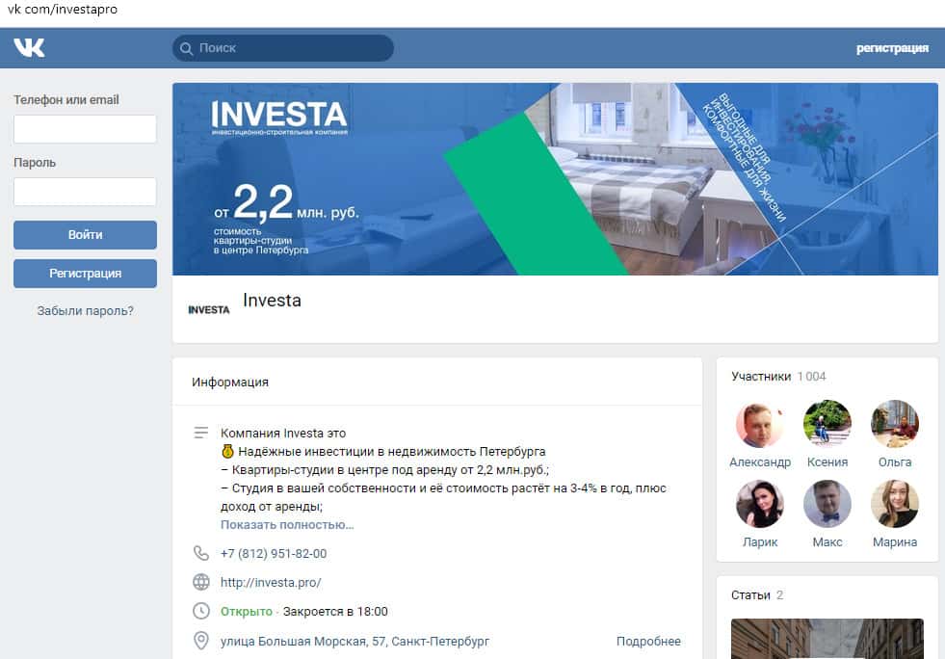Expand description via Показать полностью…

click(287, 524)
